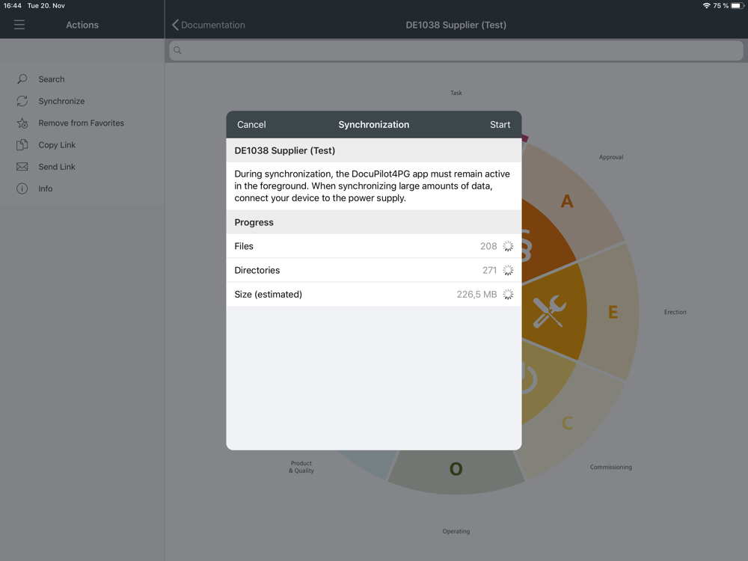Click the Directories row label

(x=257, y=270)
